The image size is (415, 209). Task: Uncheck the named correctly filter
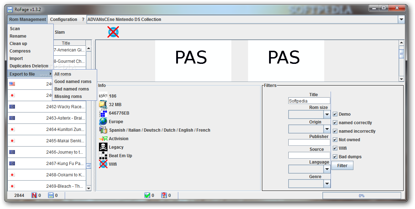[335, 122]
